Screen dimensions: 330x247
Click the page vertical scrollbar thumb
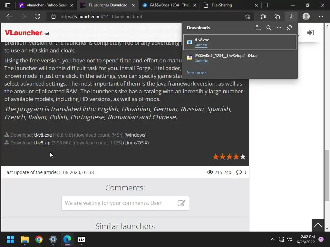[327, 175]
